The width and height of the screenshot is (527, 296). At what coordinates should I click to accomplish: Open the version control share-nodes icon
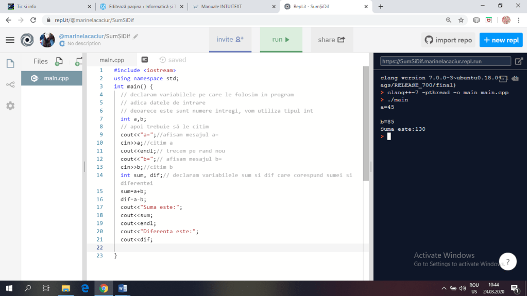[x=10, y=84]
